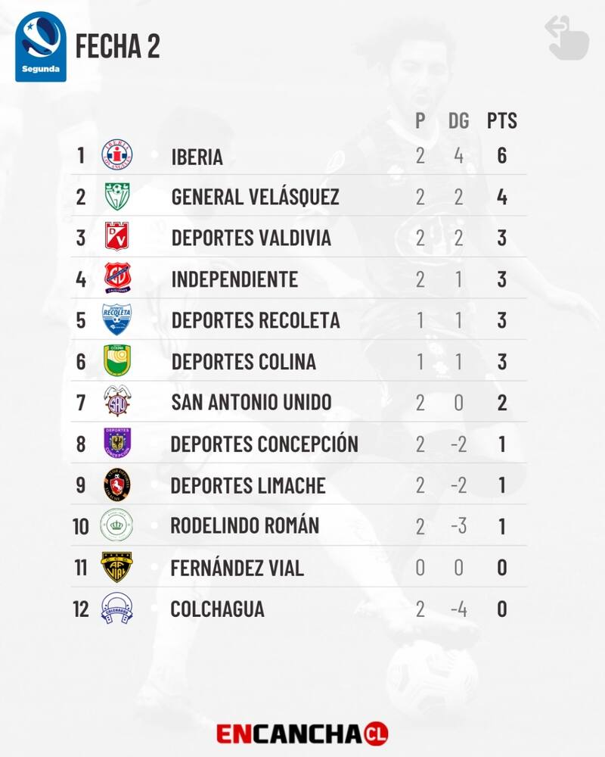Click the DG column header

click(458, 120)
